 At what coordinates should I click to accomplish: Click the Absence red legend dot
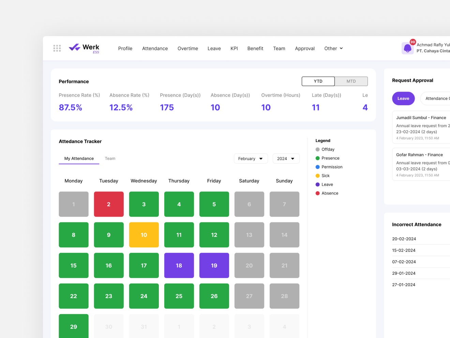pyautogui.click(x=318, y=193)
